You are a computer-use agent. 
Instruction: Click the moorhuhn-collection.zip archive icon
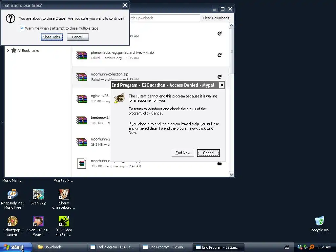[x=82, y=77]
